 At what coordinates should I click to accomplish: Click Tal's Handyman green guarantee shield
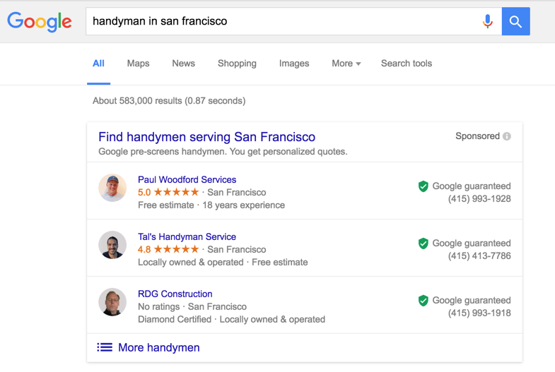coord(423,244)
